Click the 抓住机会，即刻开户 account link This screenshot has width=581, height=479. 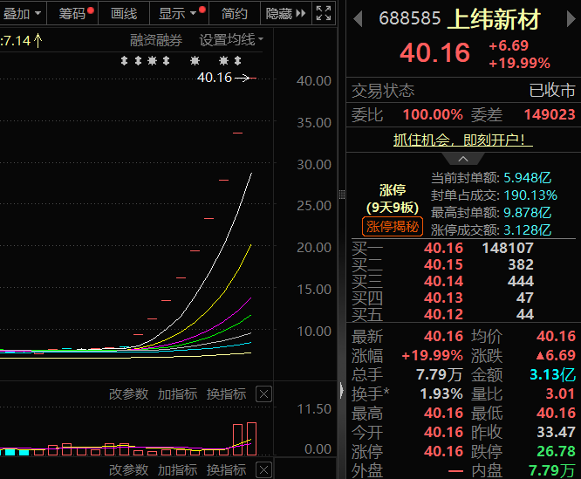click(463, 140)
